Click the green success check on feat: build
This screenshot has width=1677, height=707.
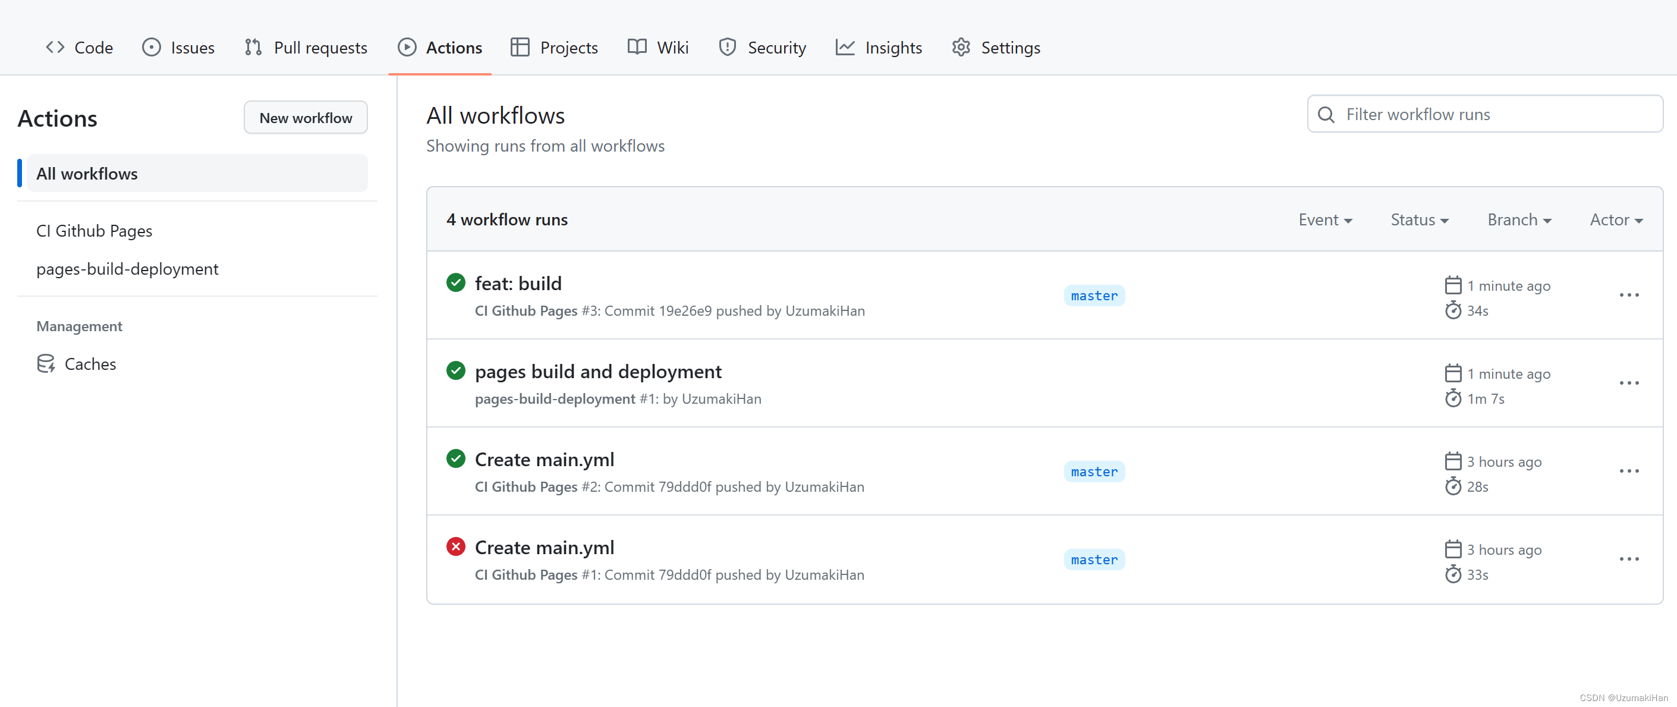pos(456,282)
